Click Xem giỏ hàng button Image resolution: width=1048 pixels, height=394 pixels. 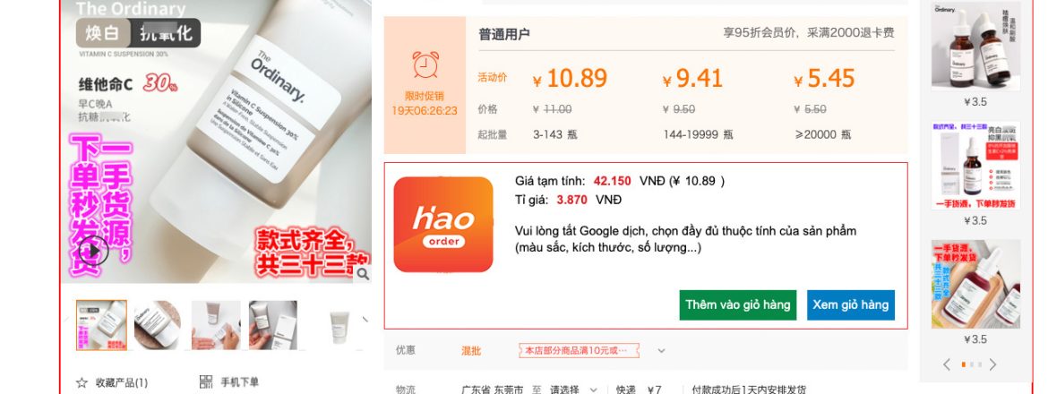[851, 305]
